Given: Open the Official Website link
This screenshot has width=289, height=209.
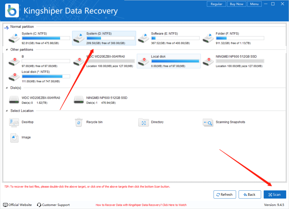Looking at the screenshot, I should [20, 205].
